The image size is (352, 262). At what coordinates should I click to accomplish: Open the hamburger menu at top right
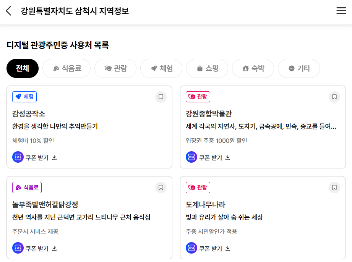click(x=341, y=11)
